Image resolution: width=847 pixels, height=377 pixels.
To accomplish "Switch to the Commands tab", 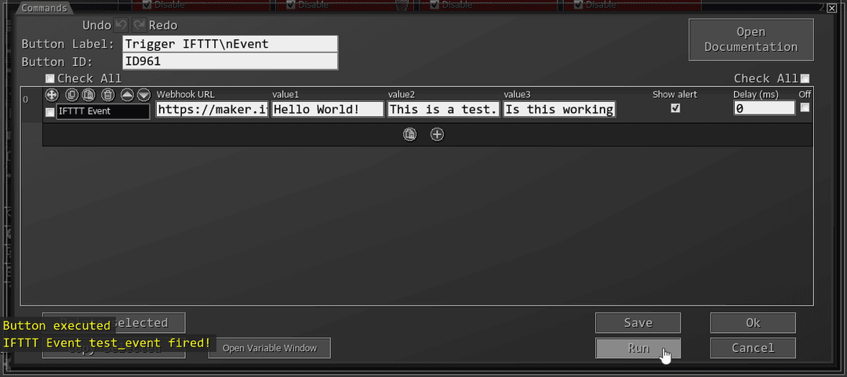I will point(44,8).
